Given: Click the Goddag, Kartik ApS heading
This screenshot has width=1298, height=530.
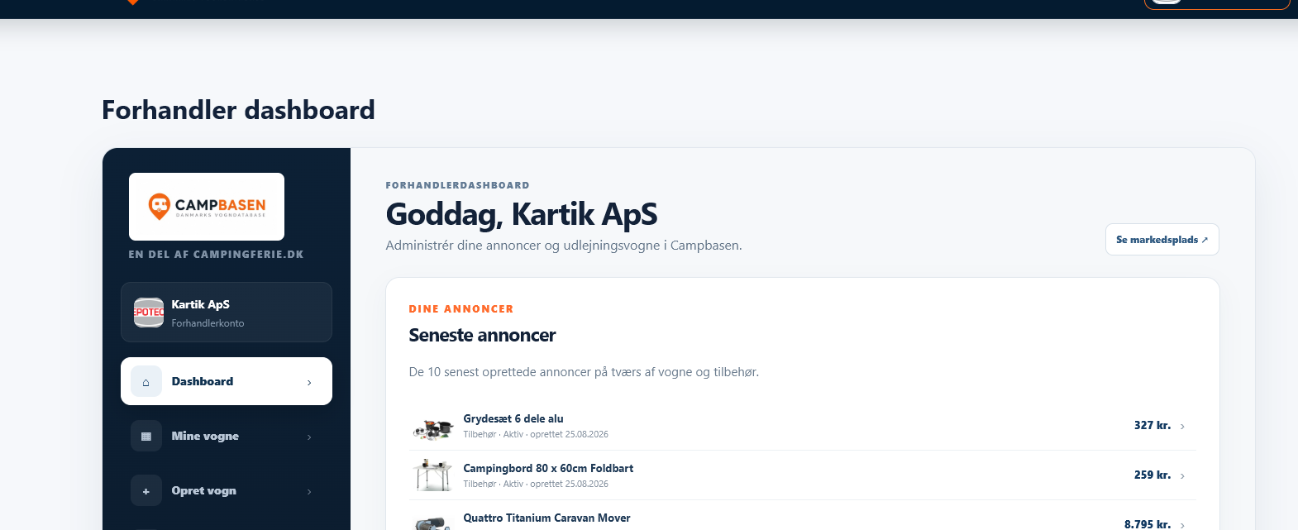Looking at the screenshot, I should coord(522,215).
